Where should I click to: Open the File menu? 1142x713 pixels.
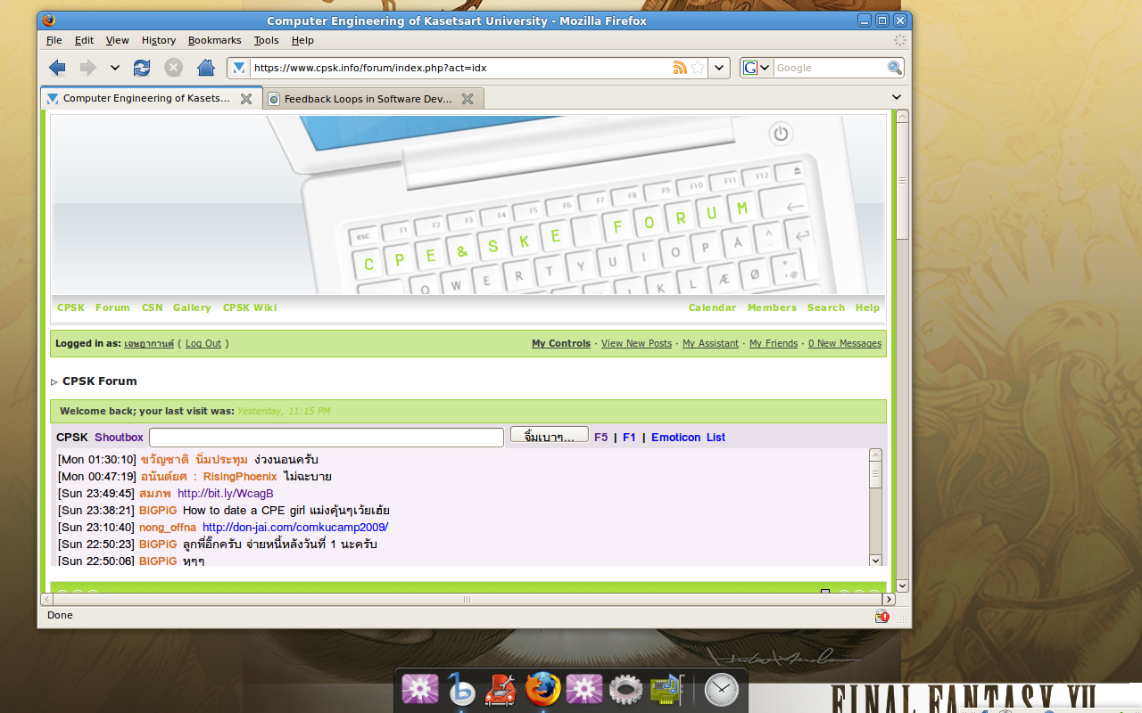54,40
